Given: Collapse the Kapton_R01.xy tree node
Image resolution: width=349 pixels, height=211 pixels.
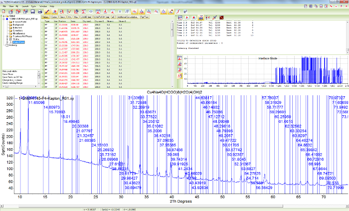Looking at the screenshot, I should click(x=2, y=18).
